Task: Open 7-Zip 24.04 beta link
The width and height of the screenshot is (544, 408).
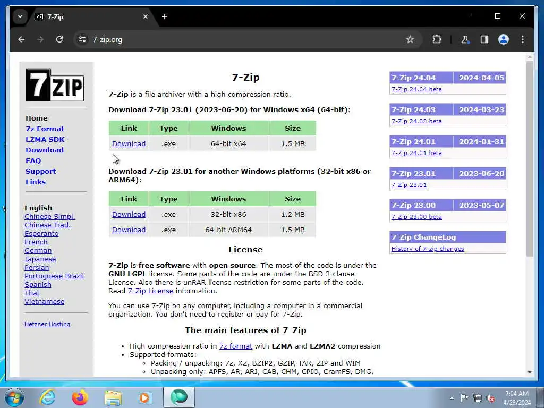Action: [x=416, y=89]
